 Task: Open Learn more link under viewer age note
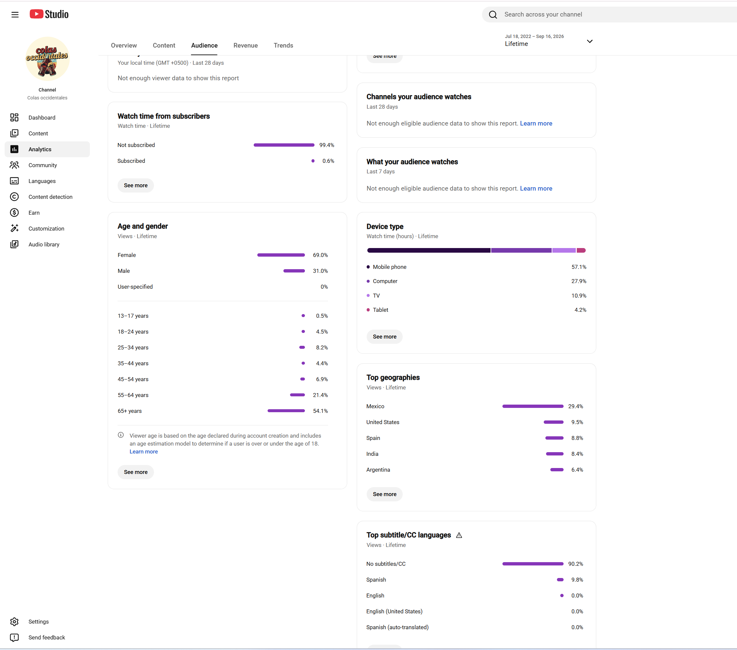click(x=143, y=451)
